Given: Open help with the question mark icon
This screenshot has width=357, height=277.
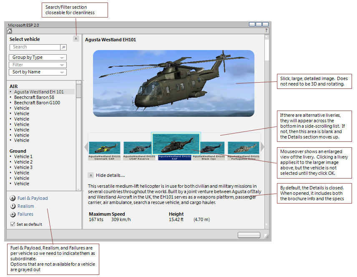Looking at the screenshot, I should tap(266, 30).
